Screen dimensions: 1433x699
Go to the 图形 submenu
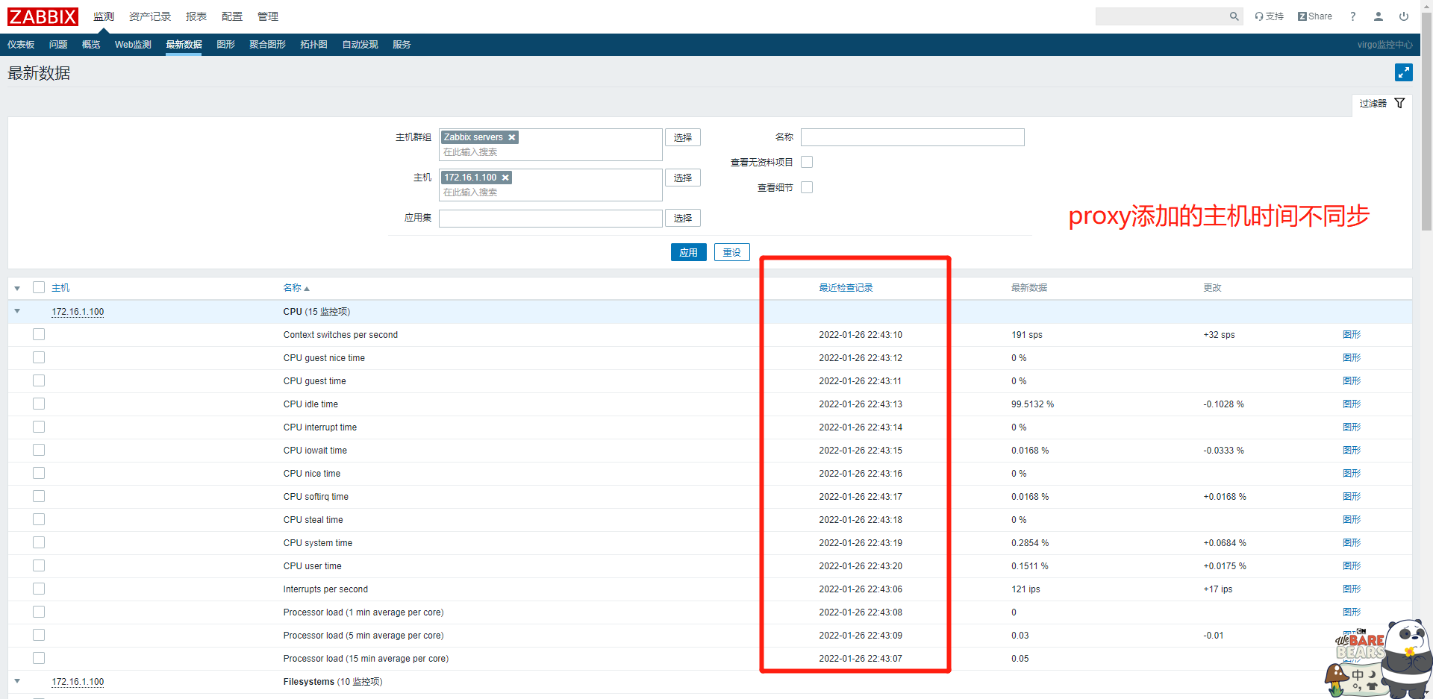click(225, 45)
